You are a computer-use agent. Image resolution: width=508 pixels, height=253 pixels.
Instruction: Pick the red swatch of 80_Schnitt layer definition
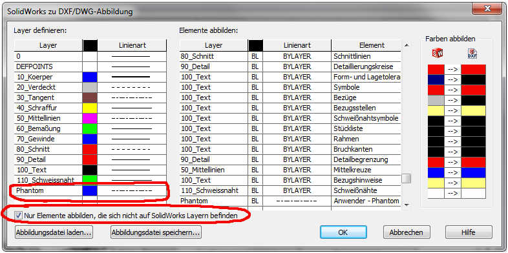click(90, 150)
